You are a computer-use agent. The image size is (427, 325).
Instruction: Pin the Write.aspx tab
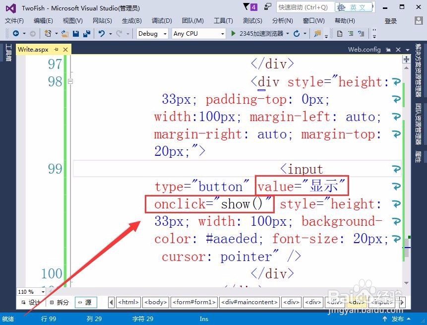coord(57,49)
